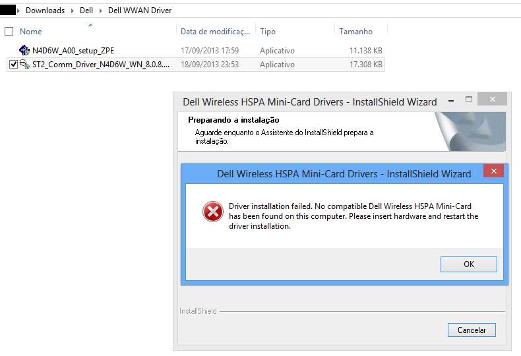
Task: Click the red error icon in dialog
Action: pos(212,211)
